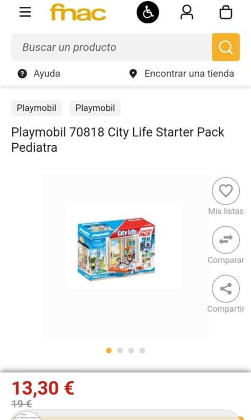Select the second carousel dot
Image resolution: width=251 pixels, height=420 pixels.
coord(120,351)
